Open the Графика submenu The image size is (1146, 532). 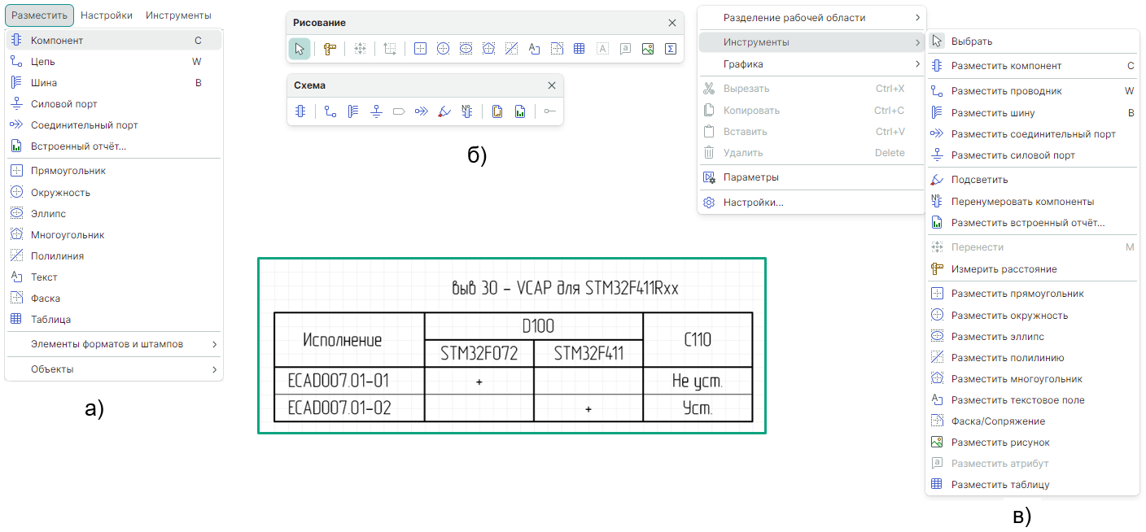pos(811,64)
